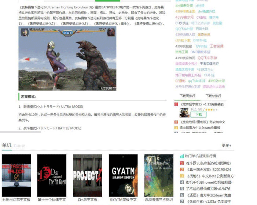Click the horizontal scrollbar below the article
This screenshot has height=205, width=257.
coord(21,132)
